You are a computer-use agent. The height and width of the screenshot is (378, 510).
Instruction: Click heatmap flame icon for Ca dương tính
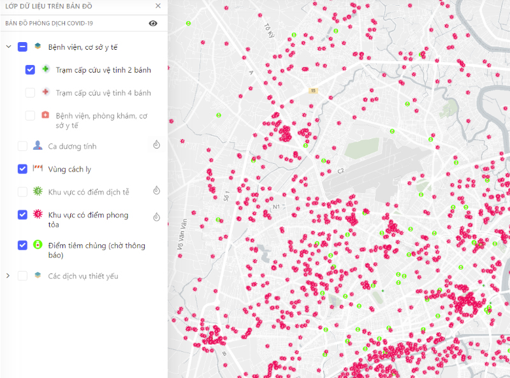[156, 145]
